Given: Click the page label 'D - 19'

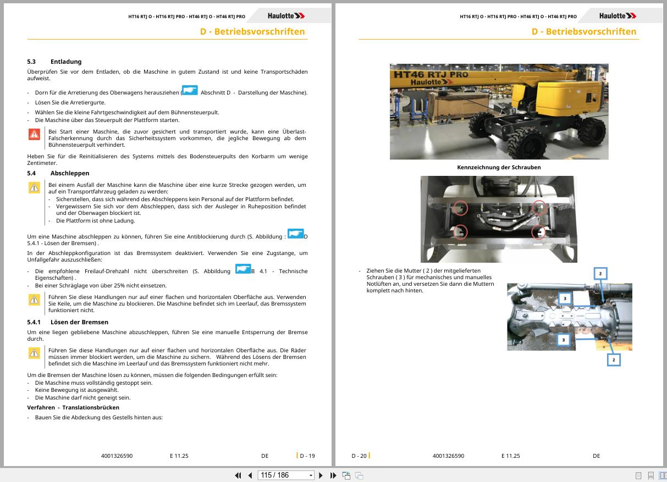Looking at the screenshot, I should coord(307,456).
